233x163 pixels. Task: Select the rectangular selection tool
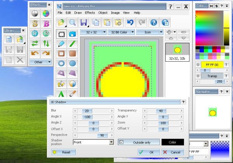61,34
